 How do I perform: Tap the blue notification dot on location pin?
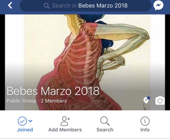[x=149, y=98]
